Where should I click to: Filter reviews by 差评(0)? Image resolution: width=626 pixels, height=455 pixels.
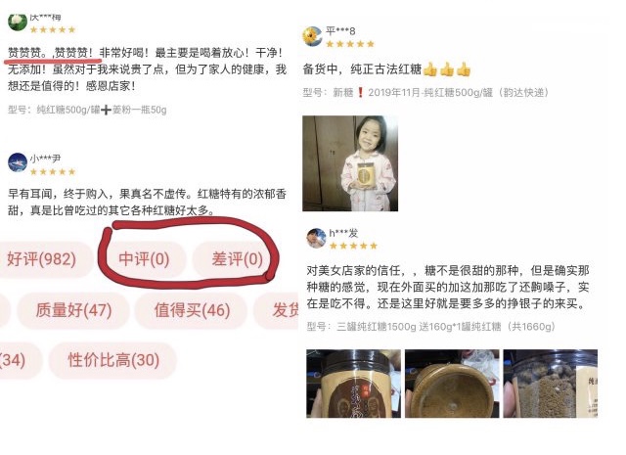point(236,259)
